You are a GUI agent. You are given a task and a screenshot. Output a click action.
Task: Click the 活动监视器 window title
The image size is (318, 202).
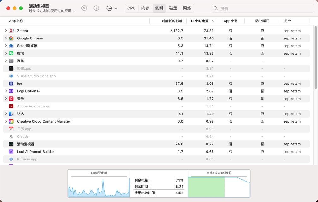[x=39, y=6]
